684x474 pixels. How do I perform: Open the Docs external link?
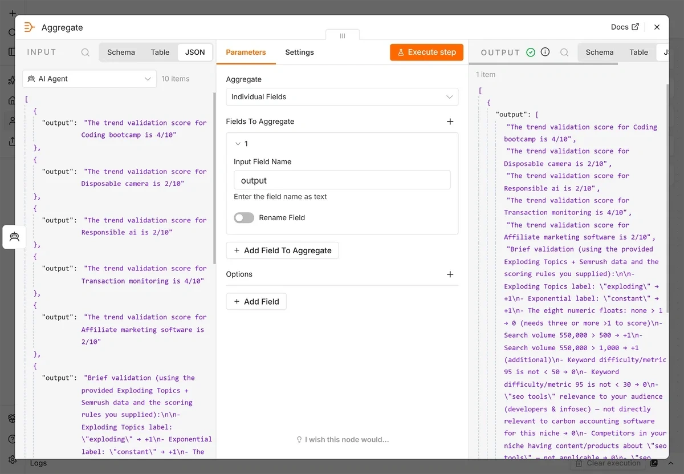click(x=625, y=27)
